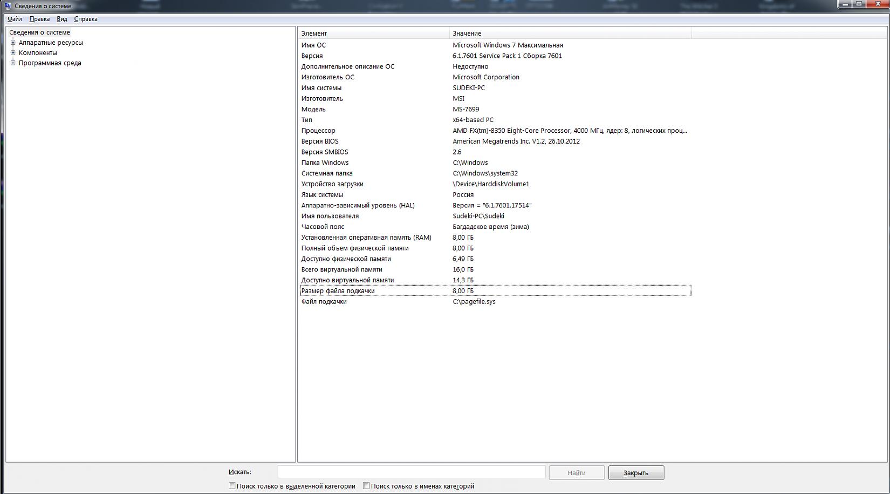Image resolution: width=890 pixels, height=494 pixels.
Task: Toggle Поиск только в именах категорий checkbox
Action: coord(366,486)
